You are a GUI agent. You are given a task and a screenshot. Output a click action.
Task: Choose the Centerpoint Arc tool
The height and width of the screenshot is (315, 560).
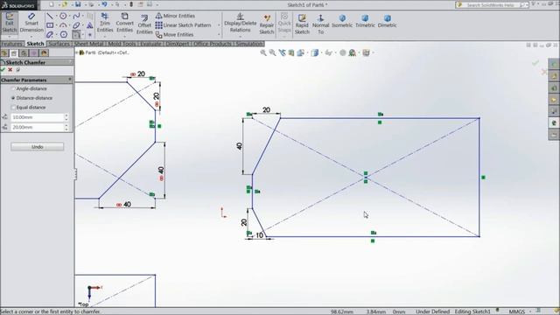click(63, 25)
